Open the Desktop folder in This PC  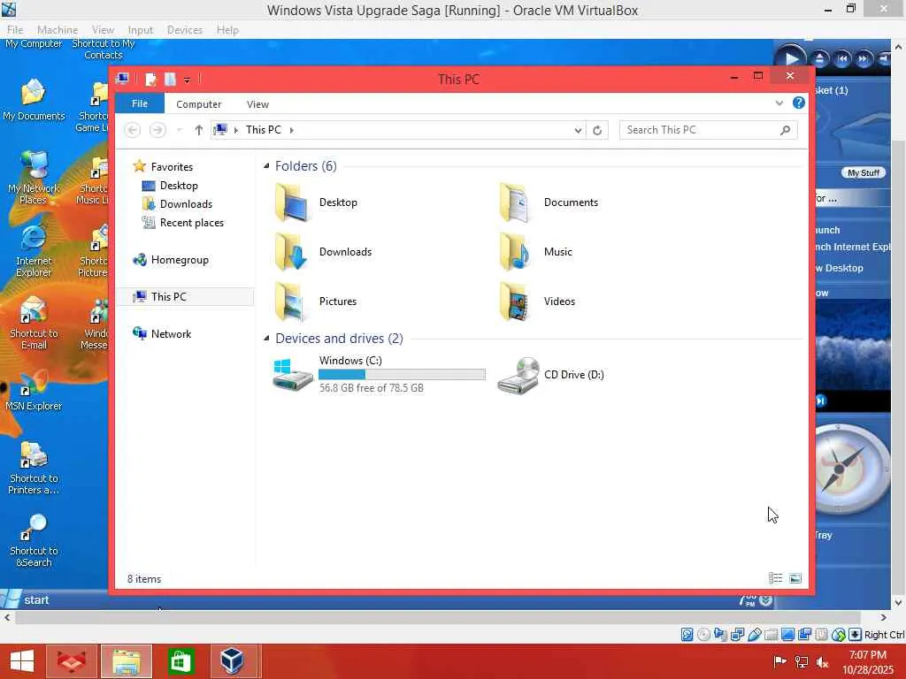316,202
